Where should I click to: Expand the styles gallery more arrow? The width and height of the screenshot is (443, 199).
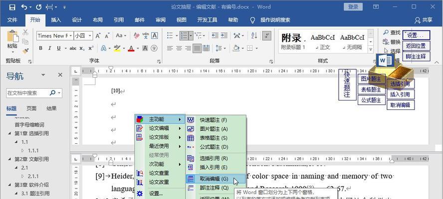371,50
